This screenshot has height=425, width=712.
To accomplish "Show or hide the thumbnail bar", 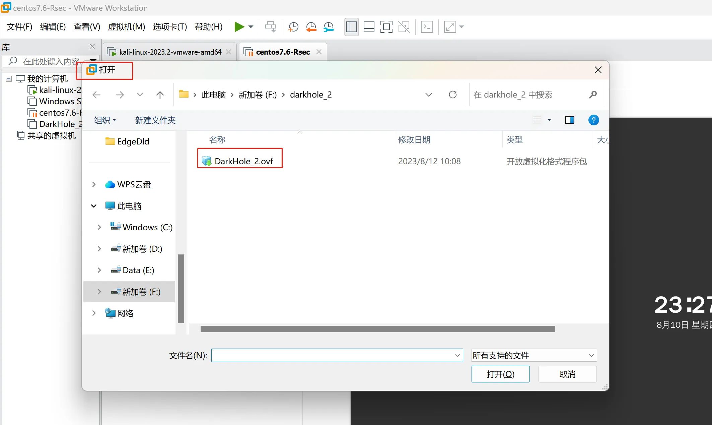I will [369, 27].
